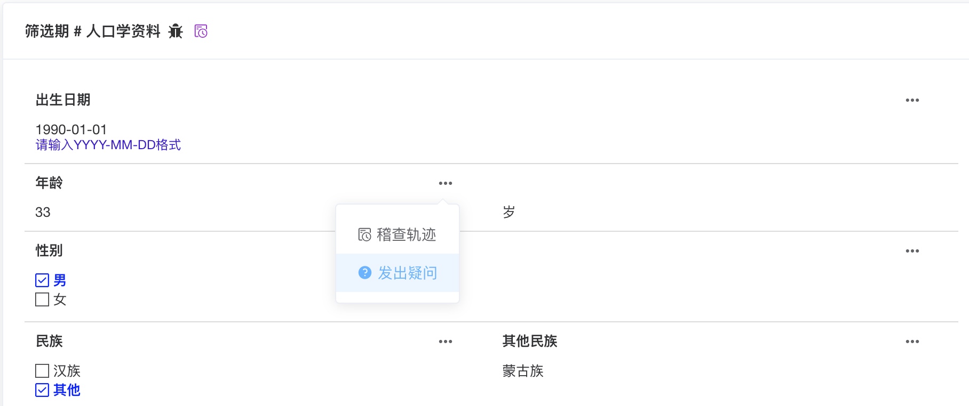The height and width of the screenshot is (406, 969).
Task: Click the birth date value 1990-01-01
Action: [x=71, y=129]
